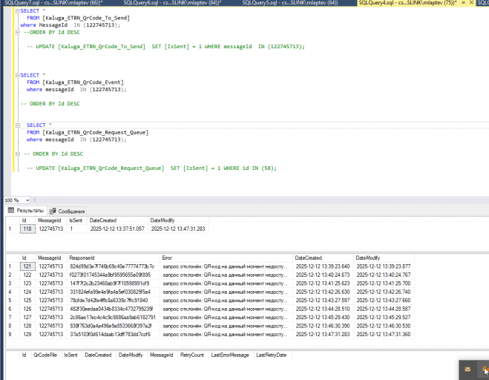Collapse the --ORDER BY Id DESC comment block under To_Send
Screen dimensions: 489x380
pyautogui.click(x=18, y=32)
